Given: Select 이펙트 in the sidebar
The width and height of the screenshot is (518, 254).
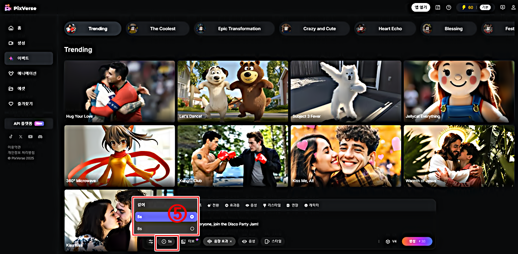Looking at the screenshot, I should pos(29,59).
